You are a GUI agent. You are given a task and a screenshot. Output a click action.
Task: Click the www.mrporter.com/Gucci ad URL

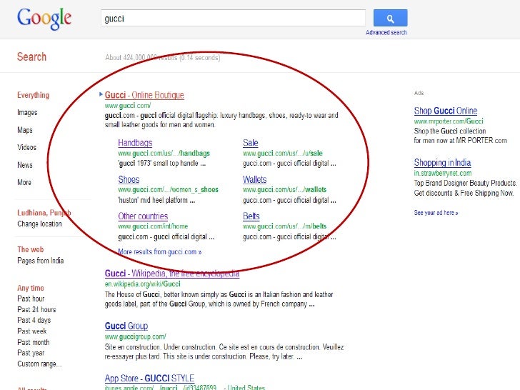[x=449, y=121]
